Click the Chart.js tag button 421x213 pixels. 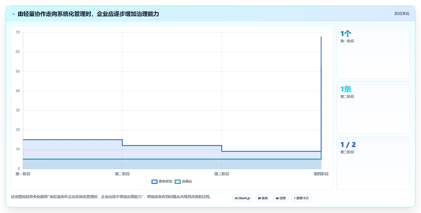[x=242, y=198]
